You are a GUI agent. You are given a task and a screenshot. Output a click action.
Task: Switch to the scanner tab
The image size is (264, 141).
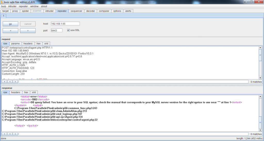[x=37, y=11]
